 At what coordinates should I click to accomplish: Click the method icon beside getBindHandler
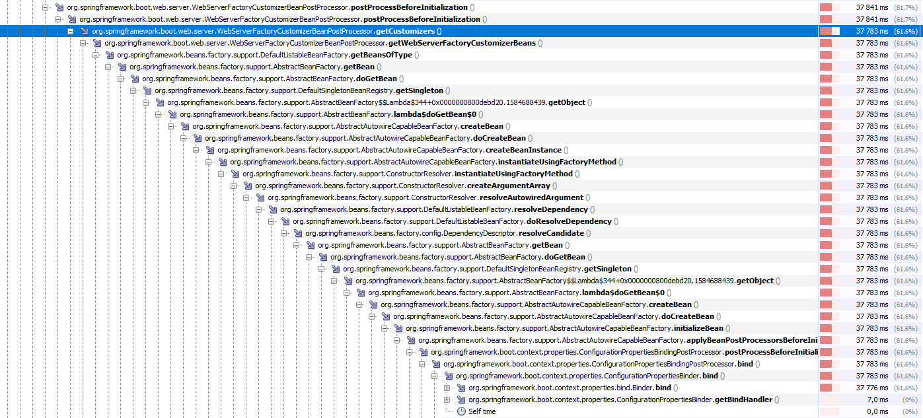click(x=462, y=400)
